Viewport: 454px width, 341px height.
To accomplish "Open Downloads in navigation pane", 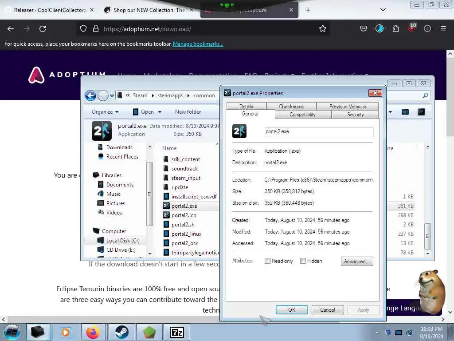I will [x=119, y=147].
